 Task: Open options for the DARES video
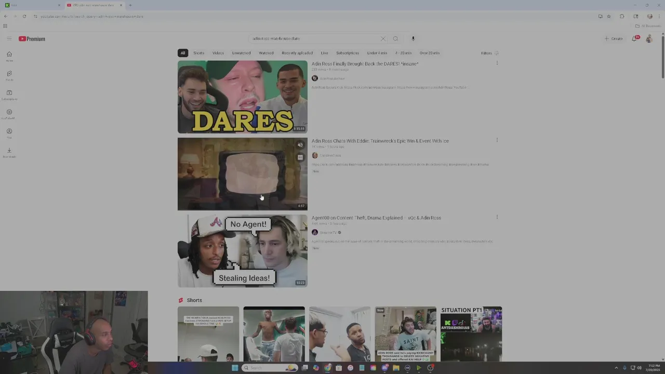(x=497, y=63)
